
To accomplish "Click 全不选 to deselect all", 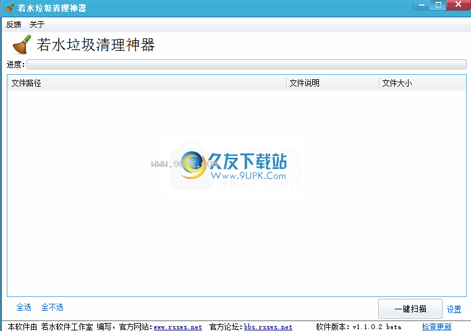I will pos(53,307).
